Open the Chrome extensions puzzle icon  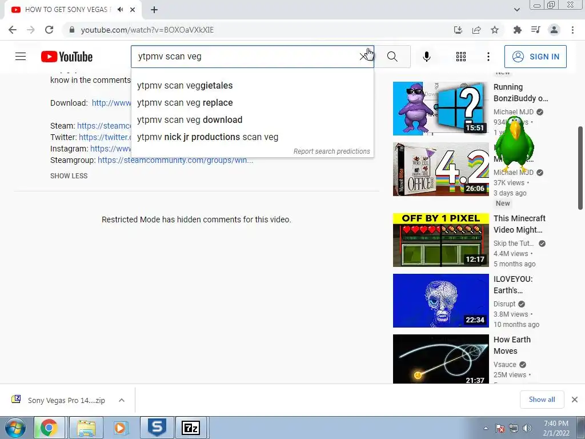[517, 30]
